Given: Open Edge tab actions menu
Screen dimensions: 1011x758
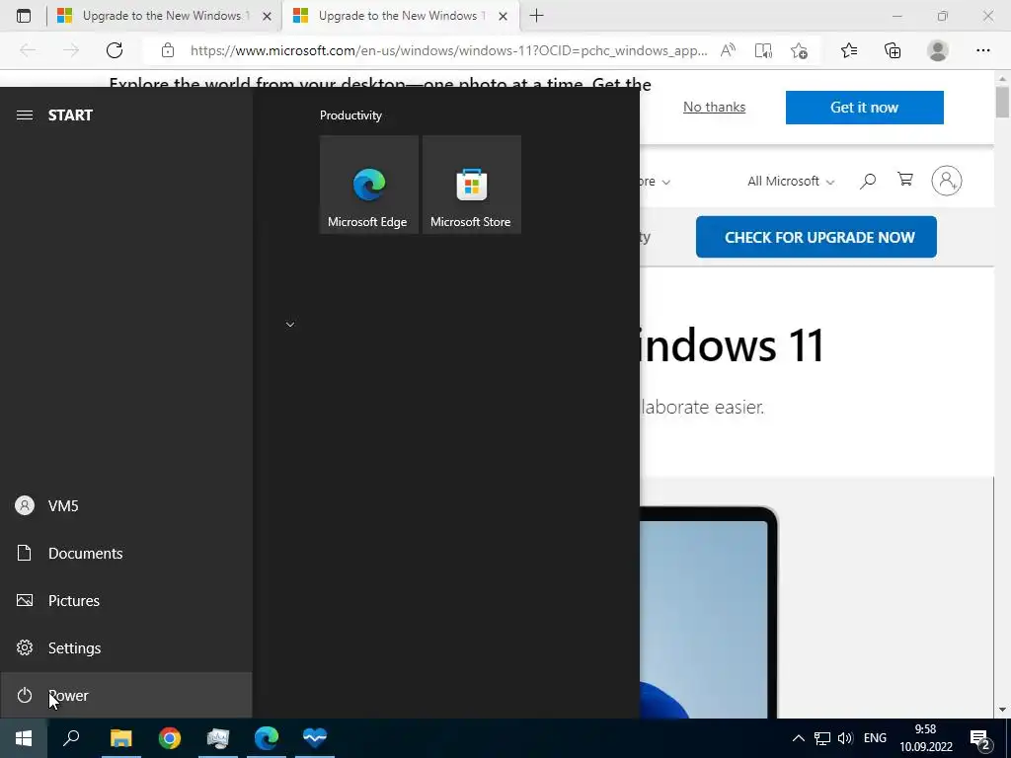Looking at the screenshot, I should (x=24, y=16).
